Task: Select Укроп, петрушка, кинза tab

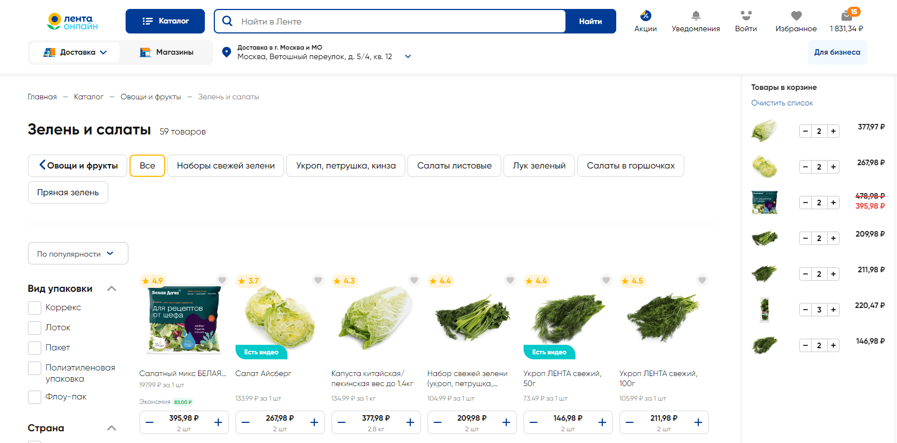Action: 346,166
